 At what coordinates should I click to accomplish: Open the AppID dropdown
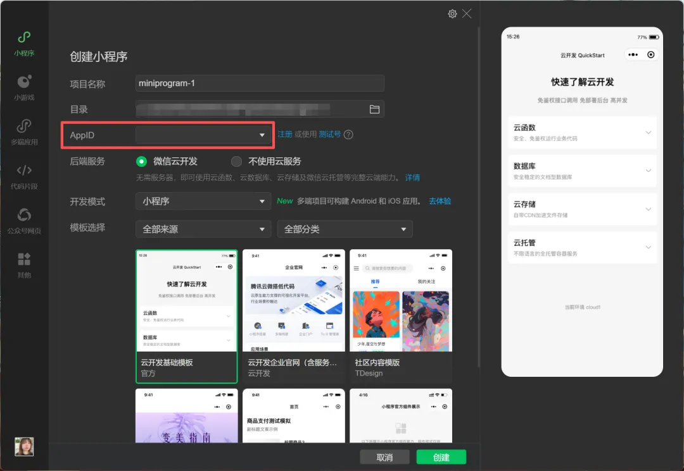pyautogui.click(x=203, y=135)
